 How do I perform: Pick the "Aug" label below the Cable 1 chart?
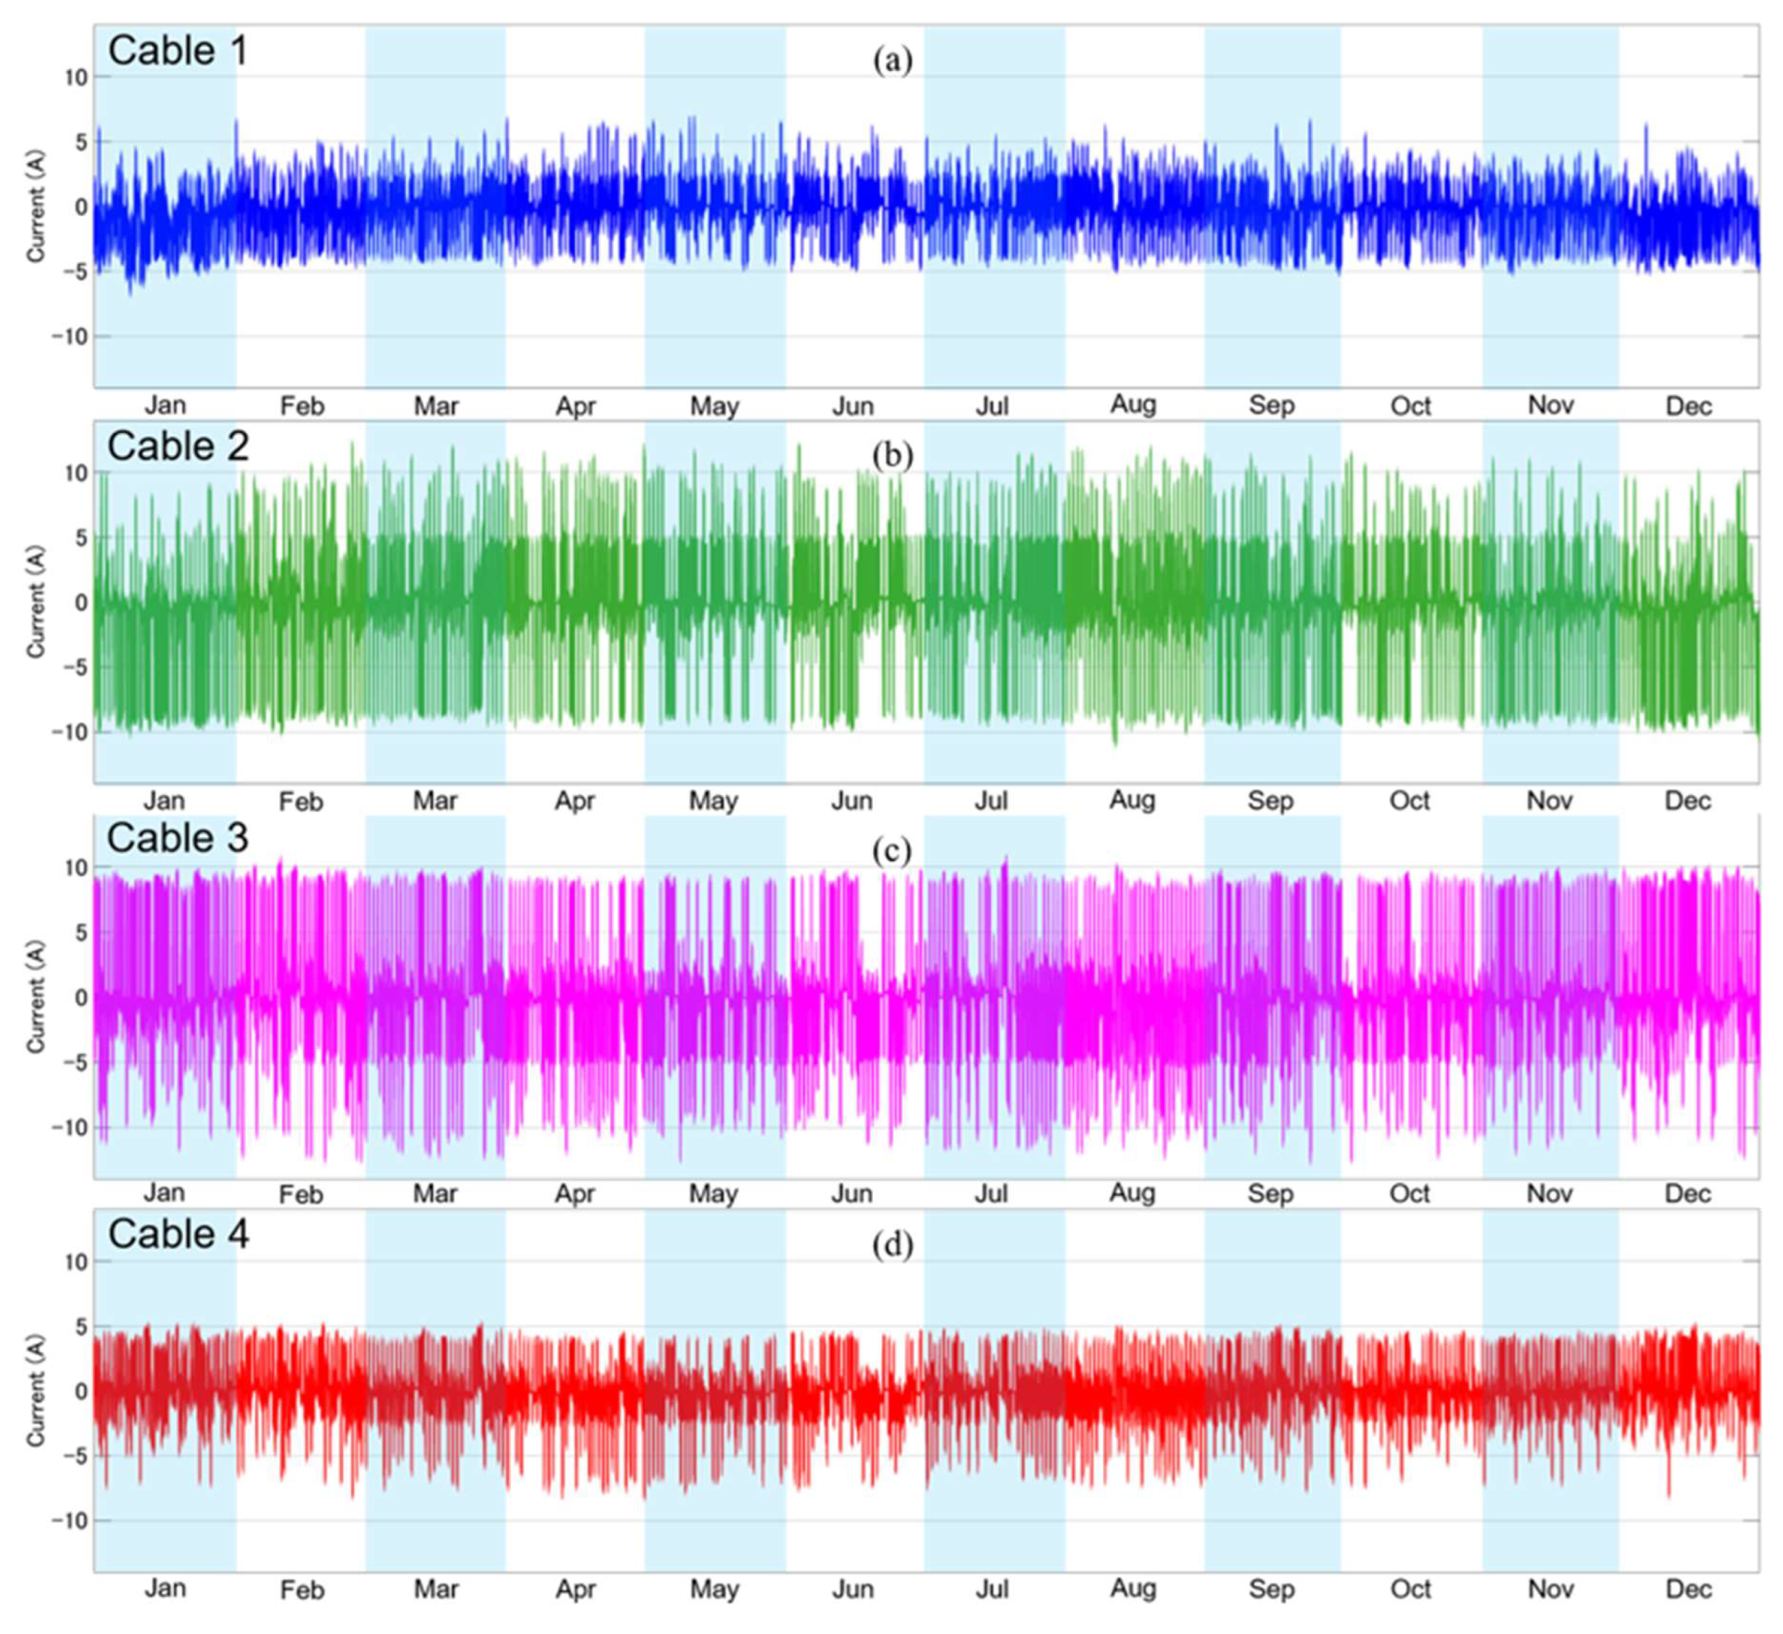(x=1133, y=405)
